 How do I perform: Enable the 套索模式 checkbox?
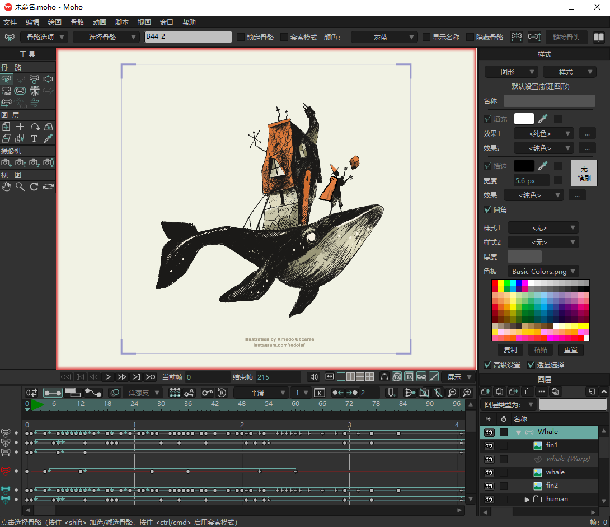pos(284,37)
